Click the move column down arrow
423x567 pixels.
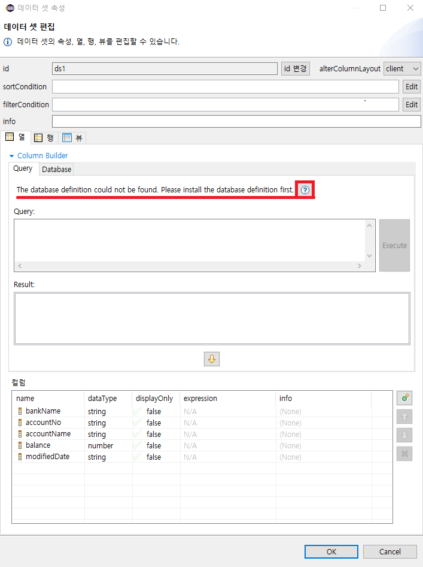404,435
